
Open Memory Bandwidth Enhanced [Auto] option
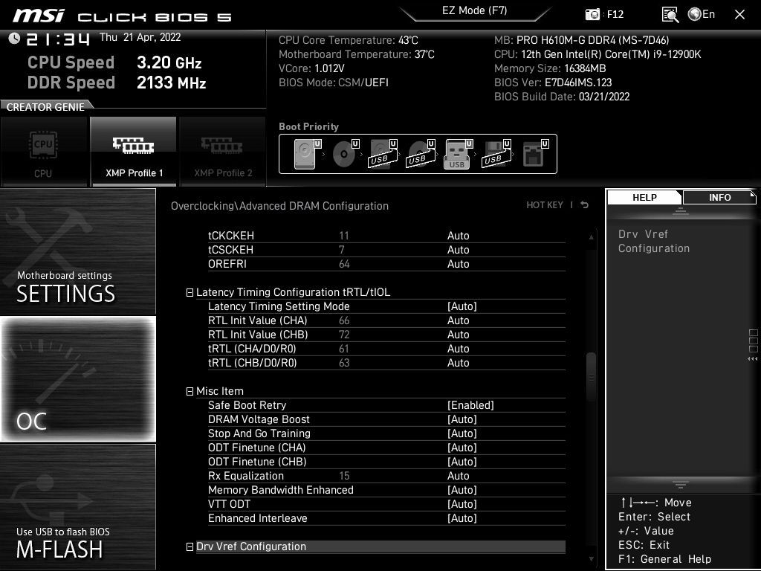462,490
